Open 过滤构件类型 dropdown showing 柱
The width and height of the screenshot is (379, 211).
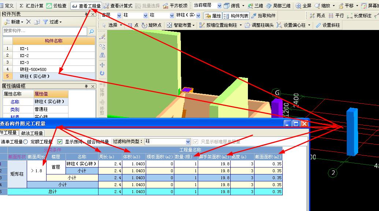click(x=188, y=142)
